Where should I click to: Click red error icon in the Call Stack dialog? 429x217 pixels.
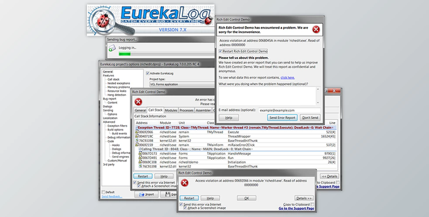138,102
